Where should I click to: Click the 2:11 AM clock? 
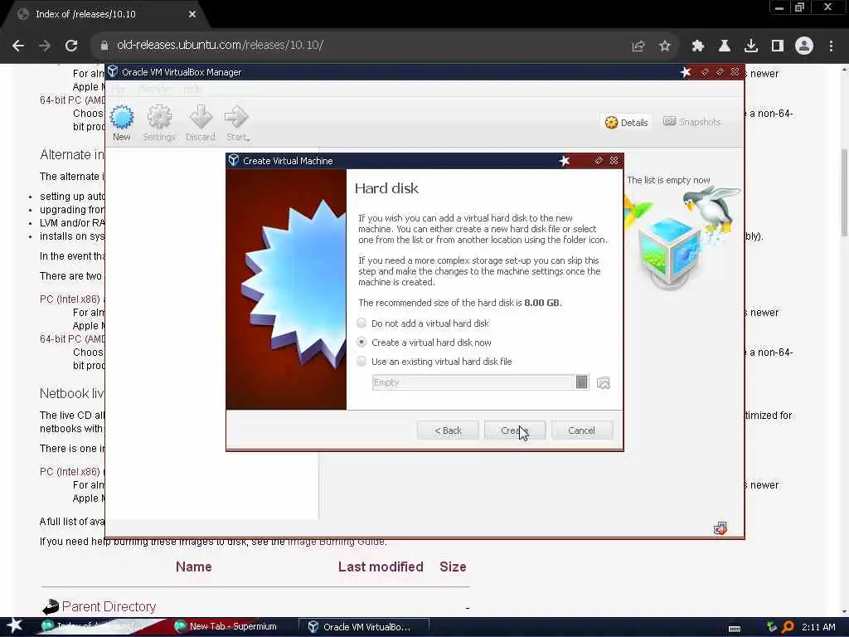[x=818, y=627]
